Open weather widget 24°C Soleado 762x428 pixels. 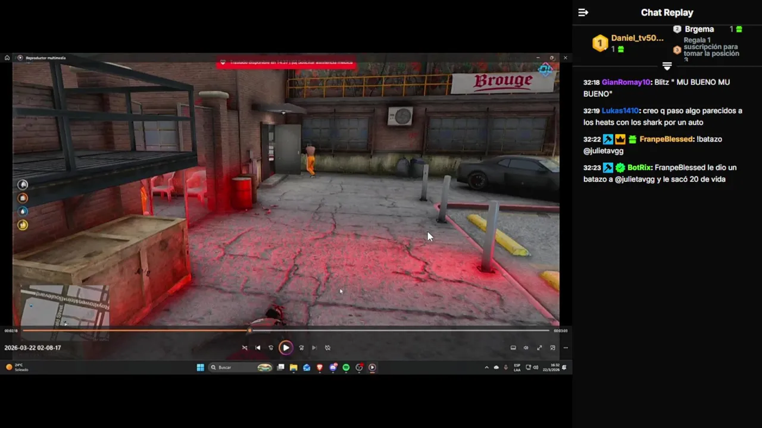point(17,367)
